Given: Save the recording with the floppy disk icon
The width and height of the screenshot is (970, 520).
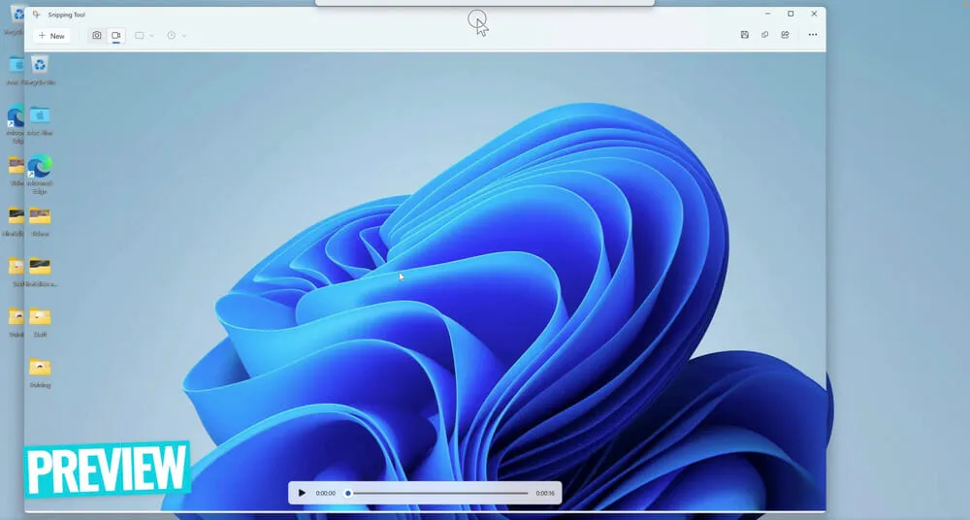Looking at the screenshot, I should [744, 35].
